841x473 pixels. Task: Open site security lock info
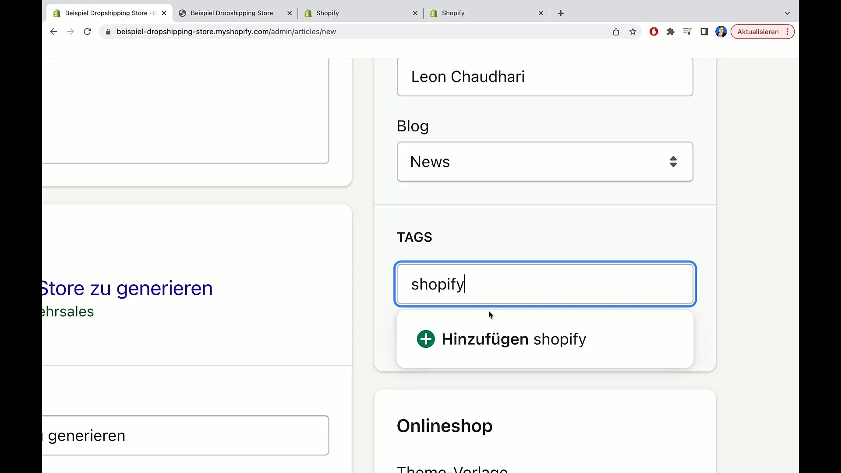coord(108,32)
